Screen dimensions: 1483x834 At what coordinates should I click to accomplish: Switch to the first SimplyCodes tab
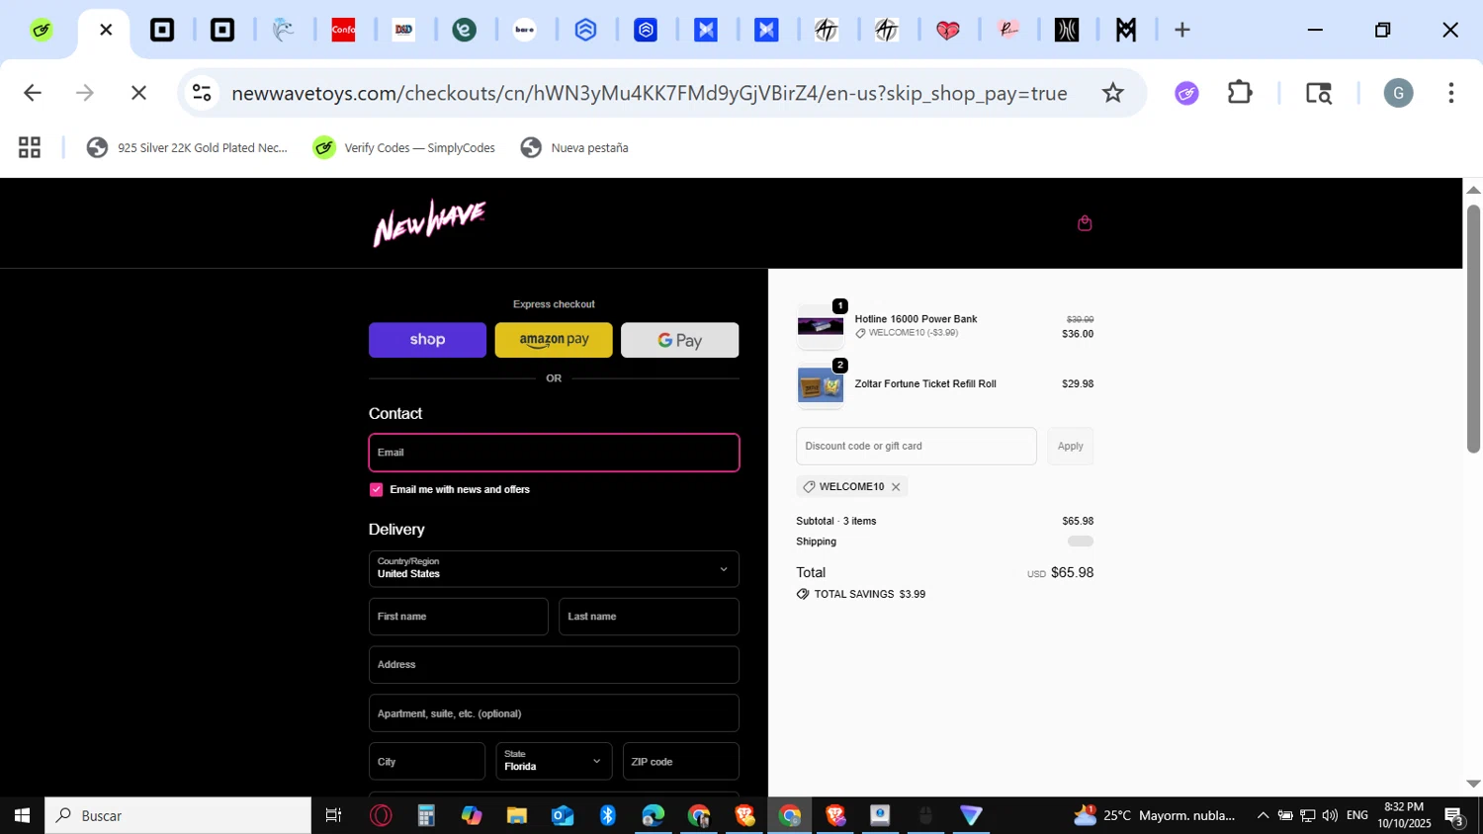[41, 30]
